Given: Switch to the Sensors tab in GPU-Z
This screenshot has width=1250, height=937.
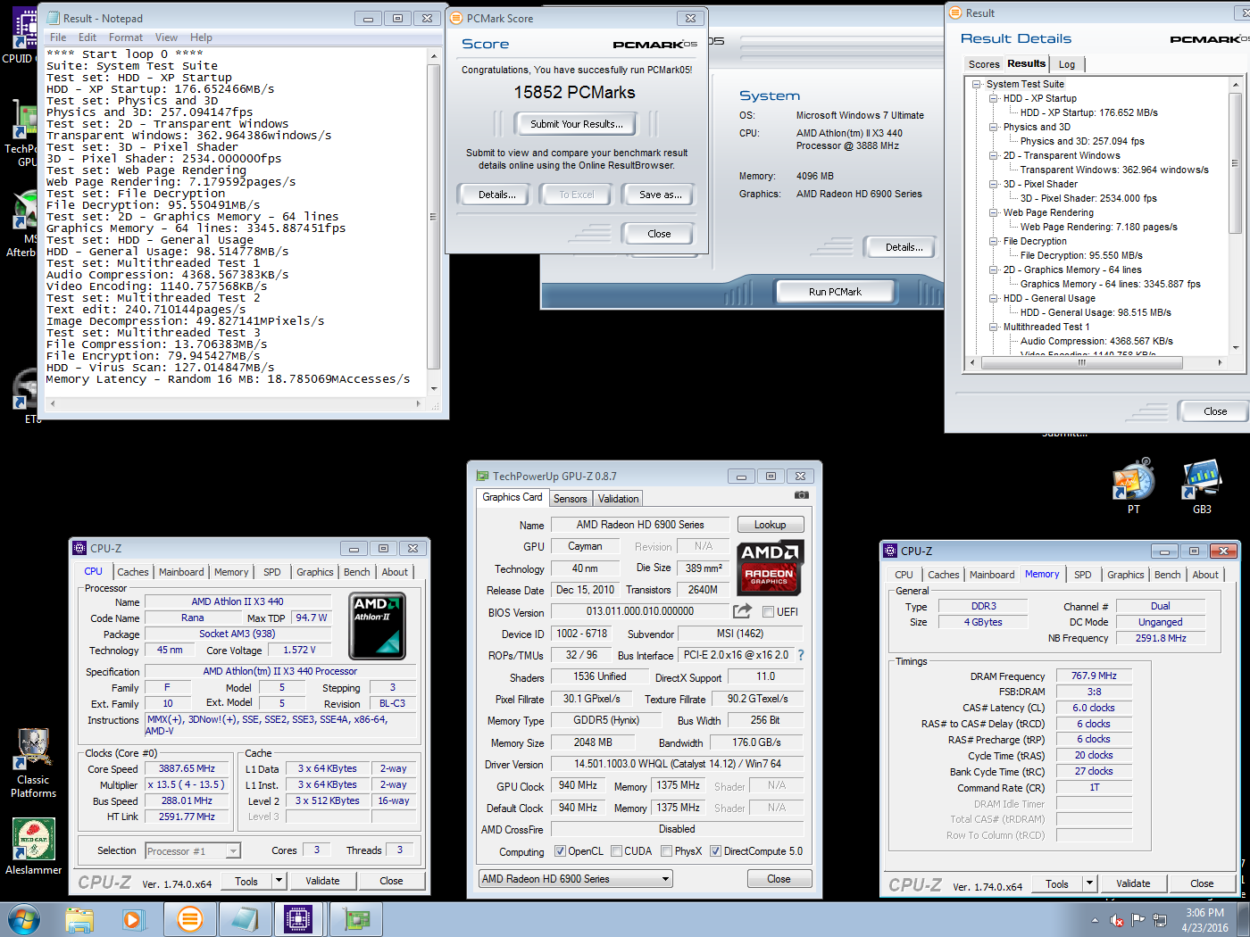Looking at the screenshot, I should 570,499.
